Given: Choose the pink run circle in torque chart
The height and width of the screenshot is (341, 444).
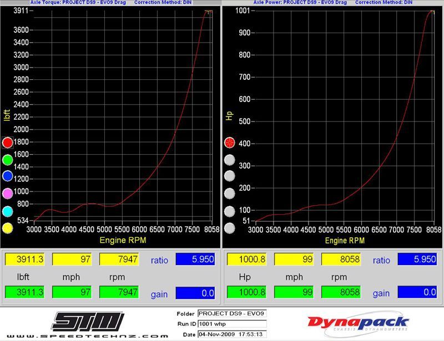Looking at the screenshot, I should tap(7, 194).
